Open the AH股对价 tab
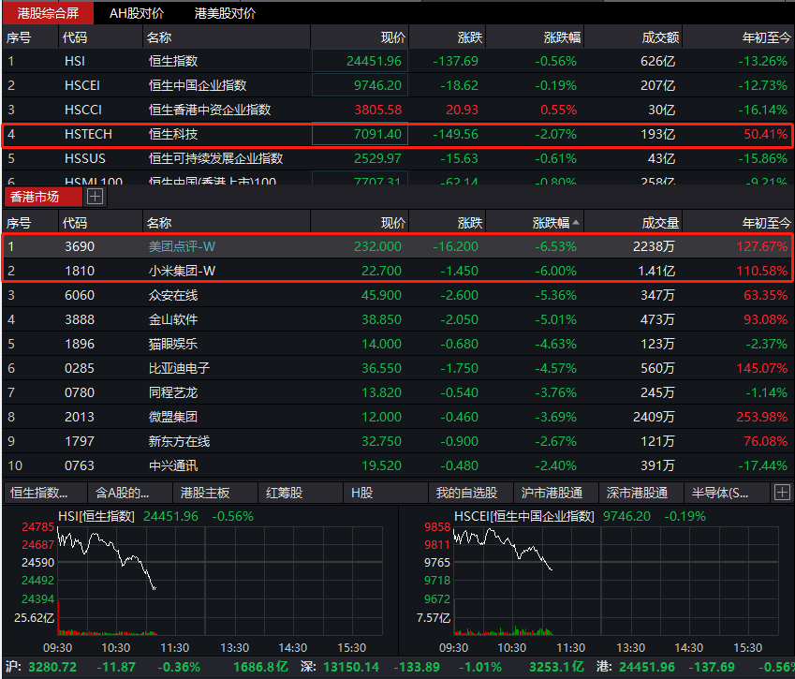 [137, 13]
